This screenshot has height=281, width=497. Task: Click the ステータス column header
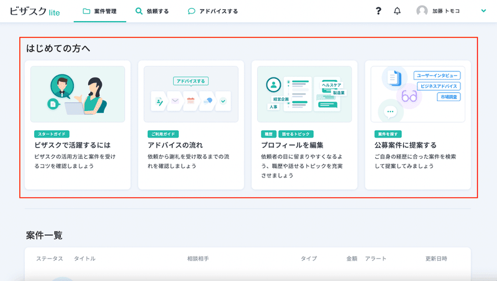(50, 259)
